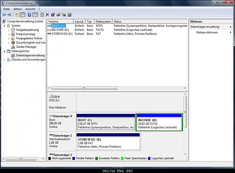Maximize the Computerverwaltung window
Image resolution: width=235 pixels, height=173 pixels.
[x=221, y=2]
